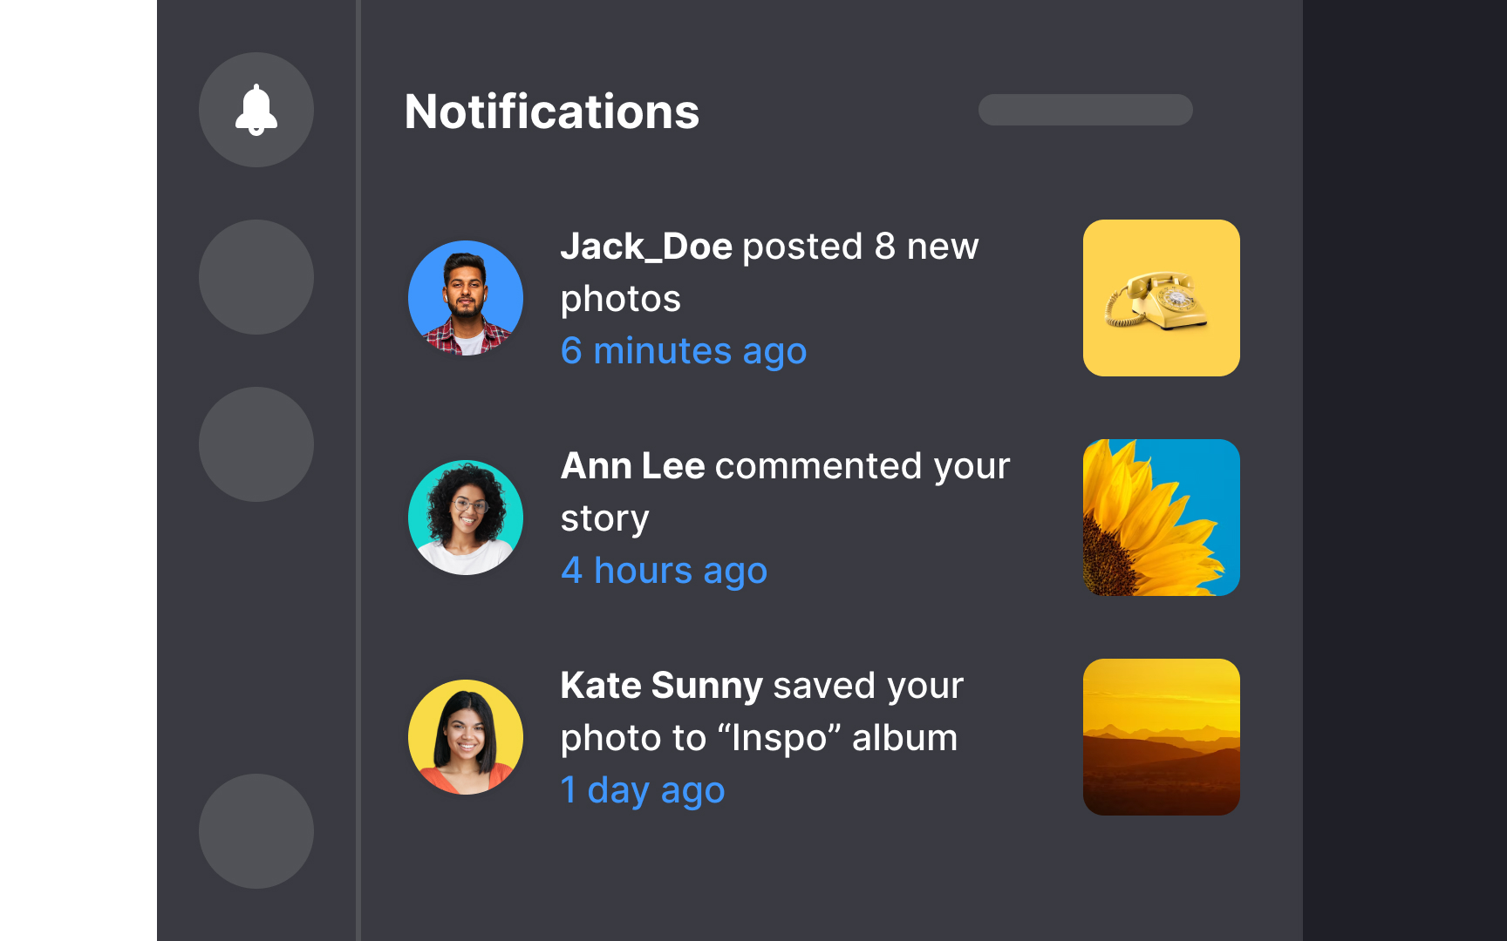Open Jack_Doe's profile avatar
The height and width of the screenshot is (941, 1507).
click(466, 298)
